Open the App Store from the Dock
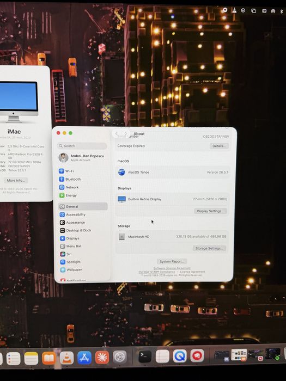 click(x=84, y=358)
